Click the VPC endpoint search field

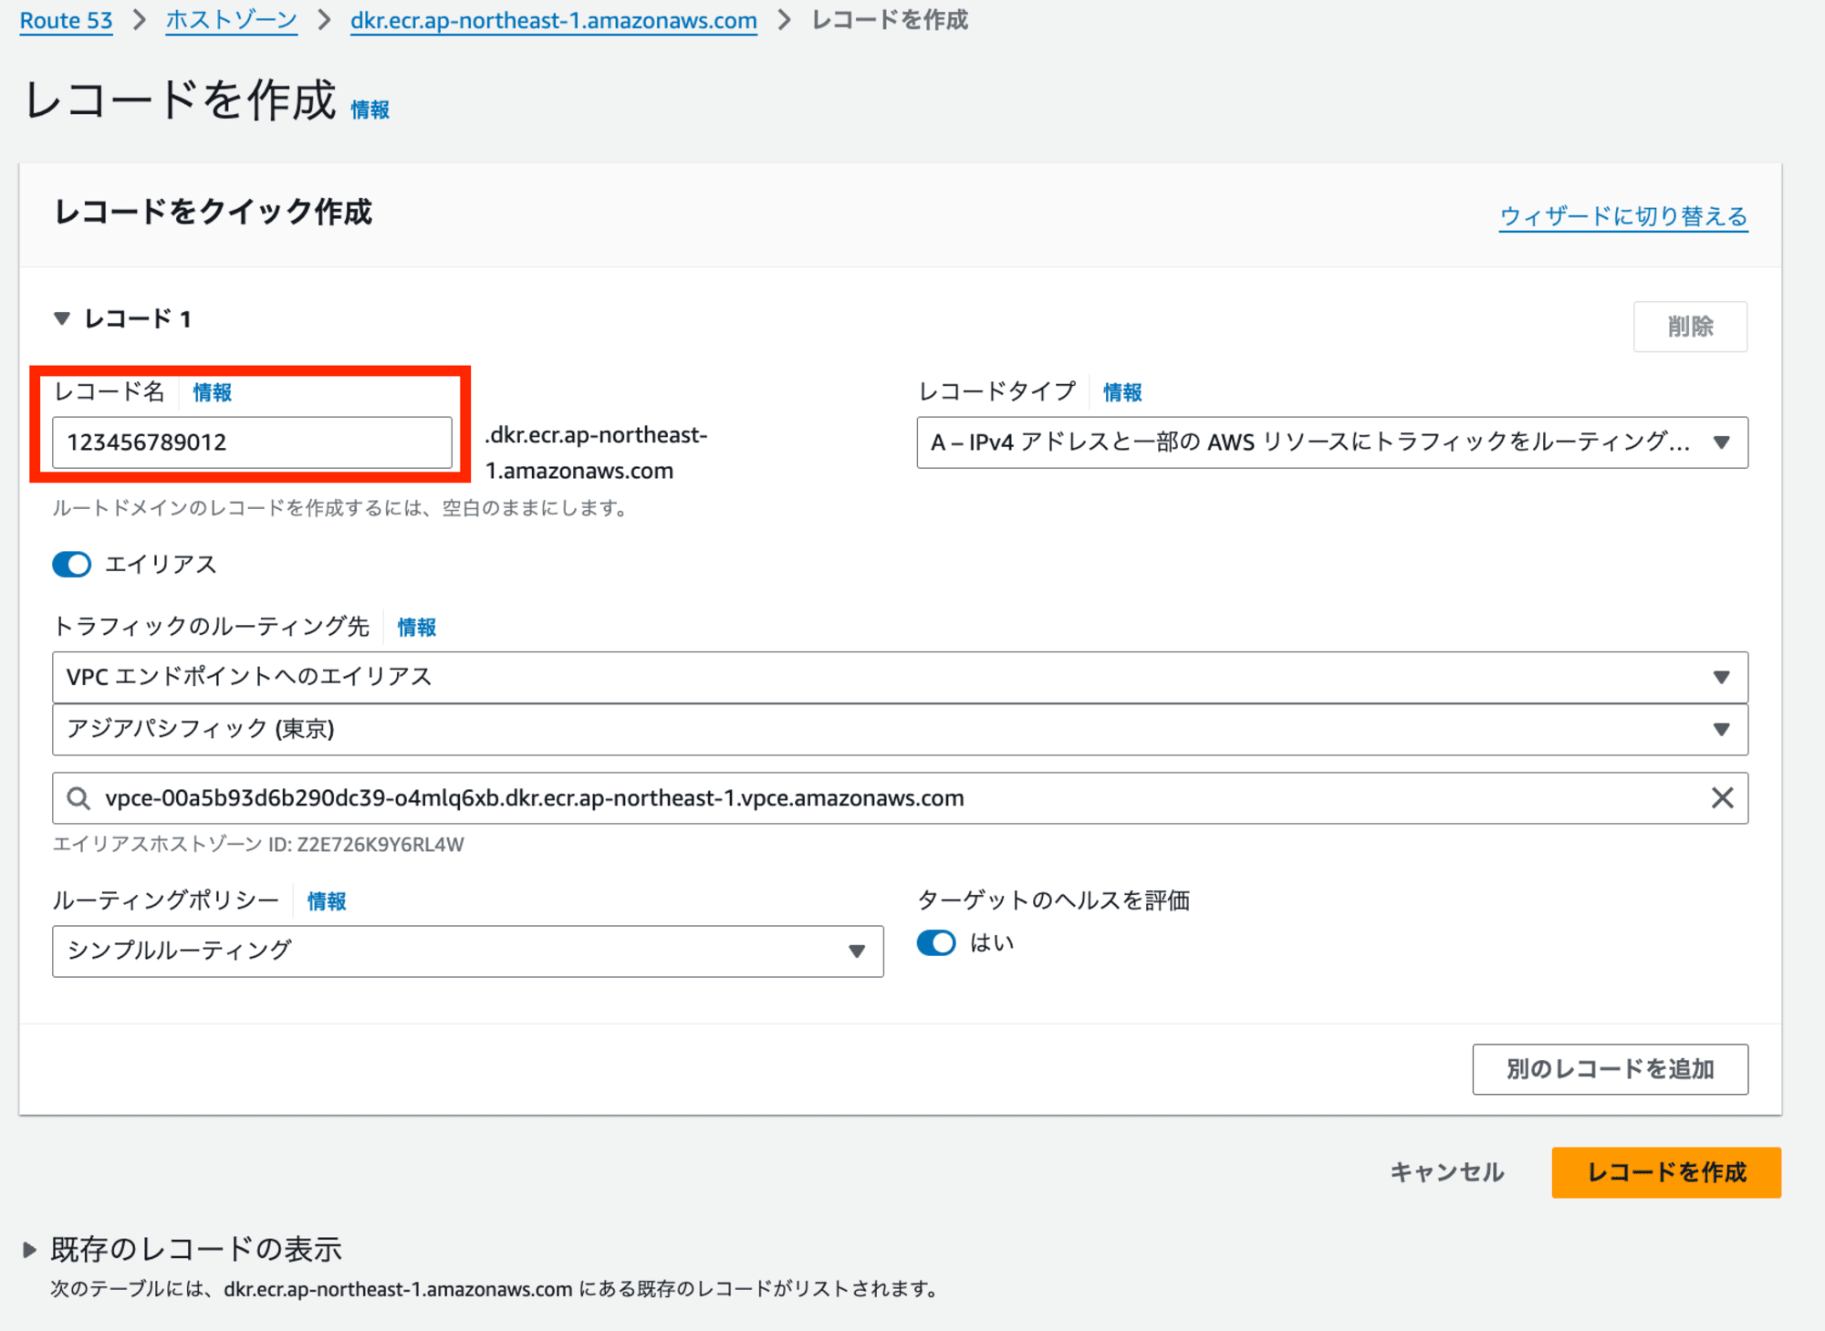(900, 798)
